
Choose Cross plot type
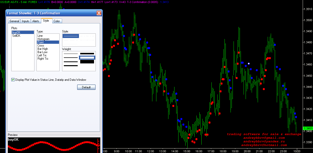point(41,46)
